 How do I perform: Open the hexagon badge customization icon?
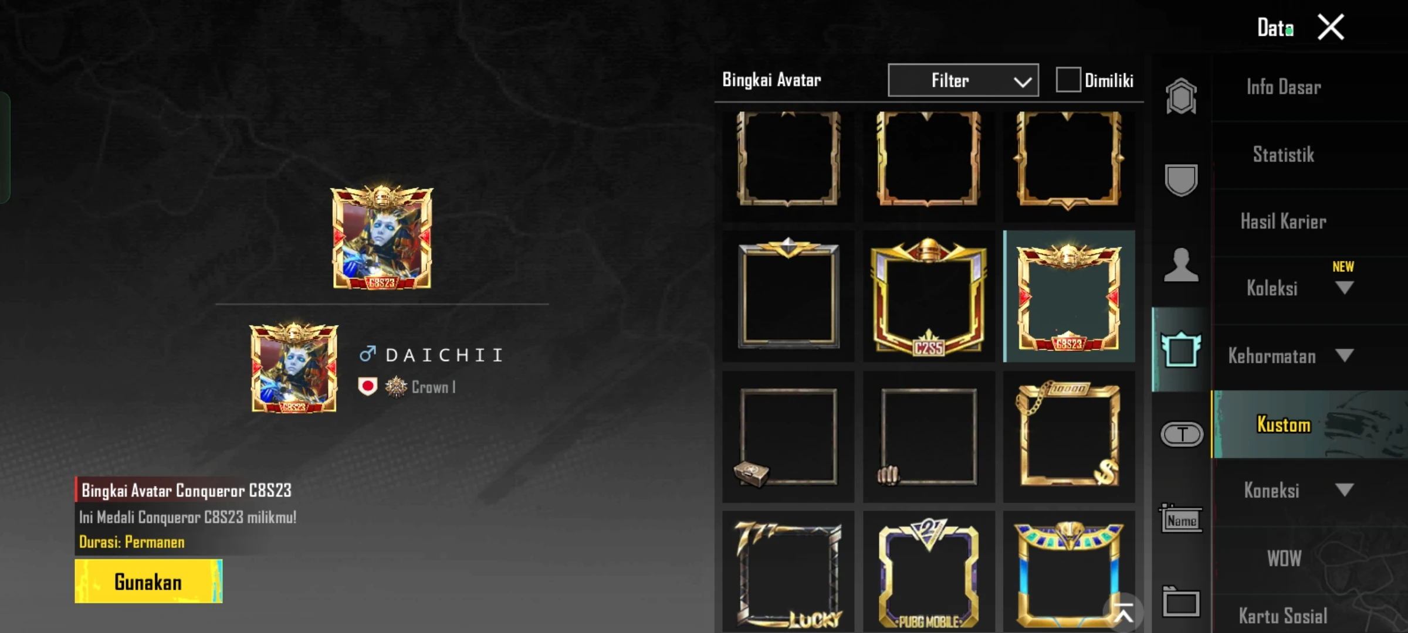tap(1181, 96)
